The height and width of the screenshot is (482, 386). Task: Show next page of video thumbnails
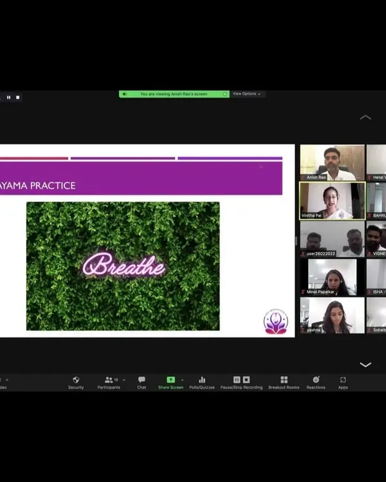[x=365, y=364]
